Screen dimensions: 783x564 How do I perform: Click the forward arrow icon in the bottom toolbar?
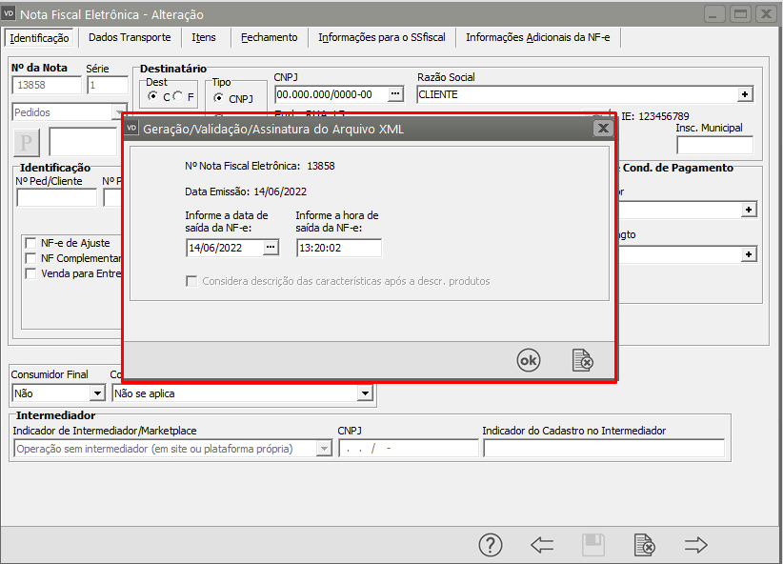point(696,545)
